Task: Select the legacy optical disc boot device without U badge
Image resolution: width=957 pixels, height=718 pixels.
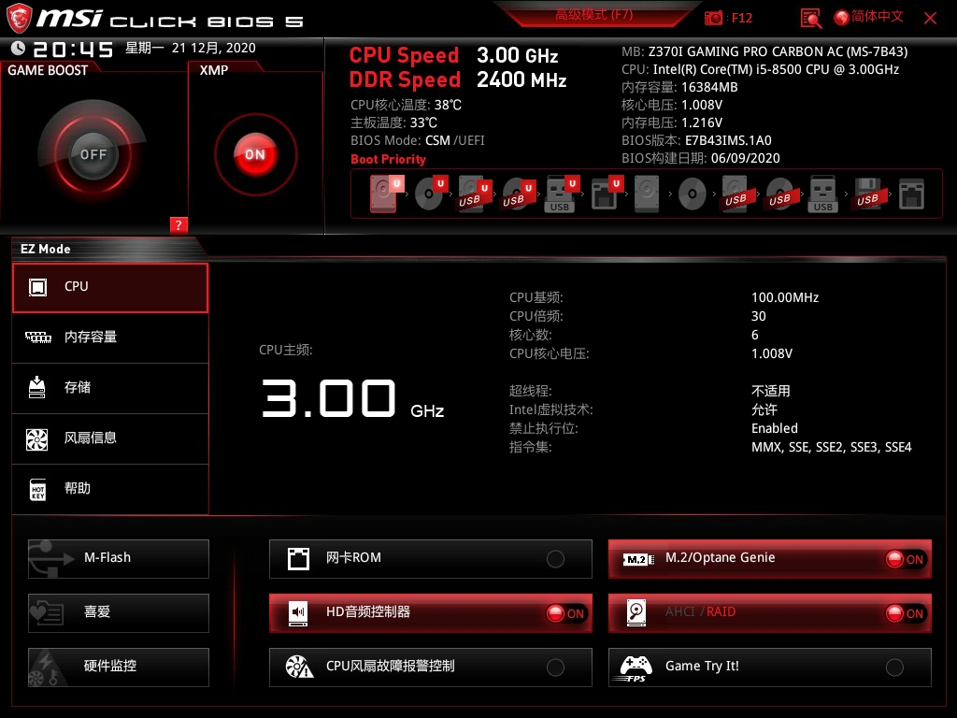Action: click(x=693, y=194)
